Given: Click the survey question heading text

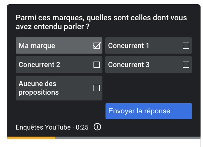Looking at the screenshot, I should [101, 22].
